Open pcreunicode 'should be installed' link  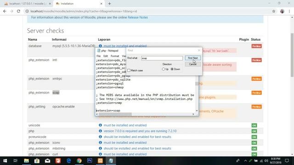[137, 137]
